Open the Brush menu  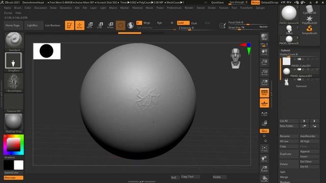18,8
